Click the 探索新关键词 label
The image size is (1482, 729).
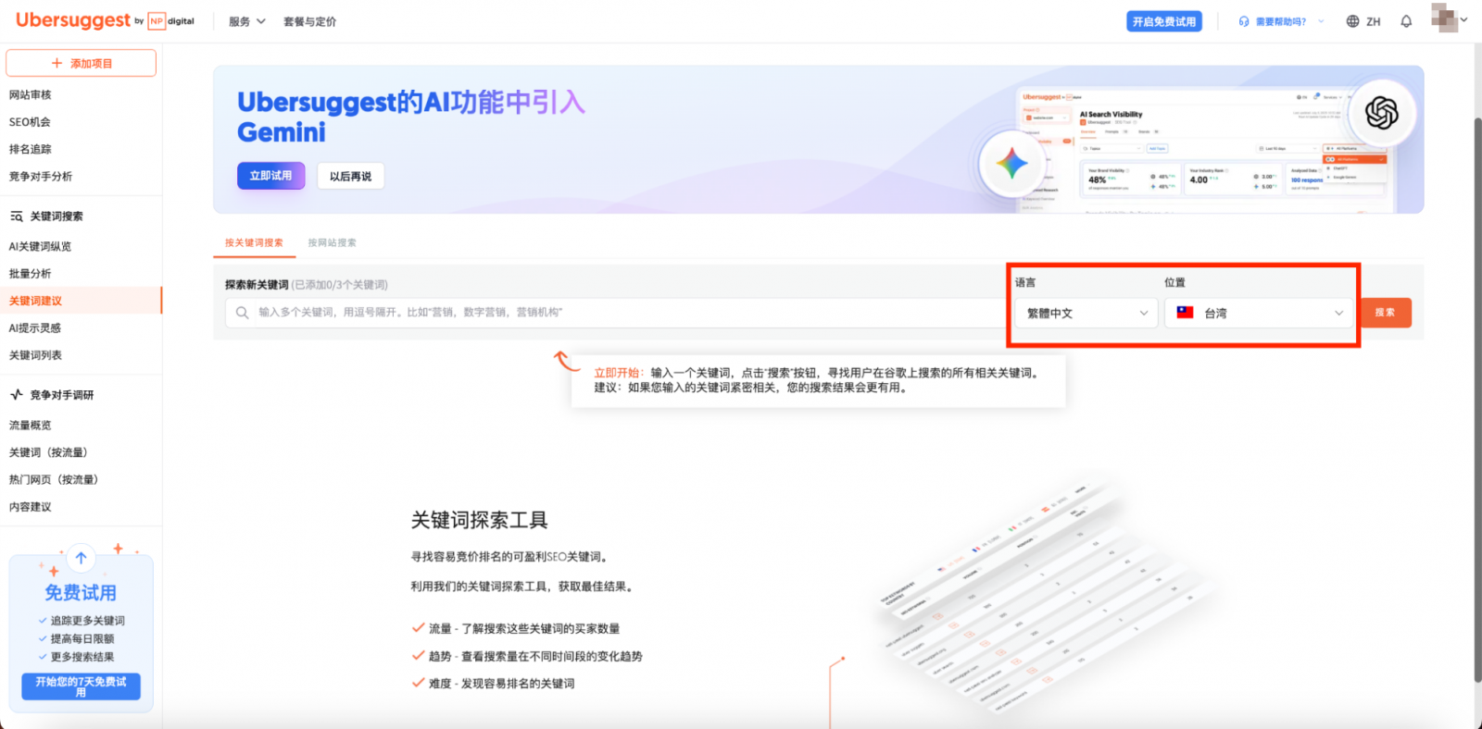tap(257, 285)
